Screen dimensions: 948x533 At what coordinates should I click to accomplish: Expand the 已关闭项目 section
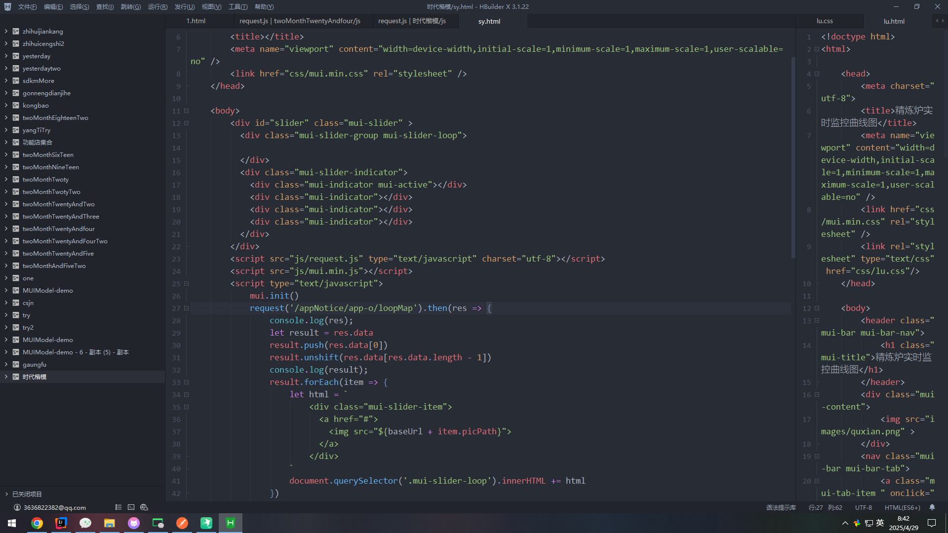pos(6,494)
